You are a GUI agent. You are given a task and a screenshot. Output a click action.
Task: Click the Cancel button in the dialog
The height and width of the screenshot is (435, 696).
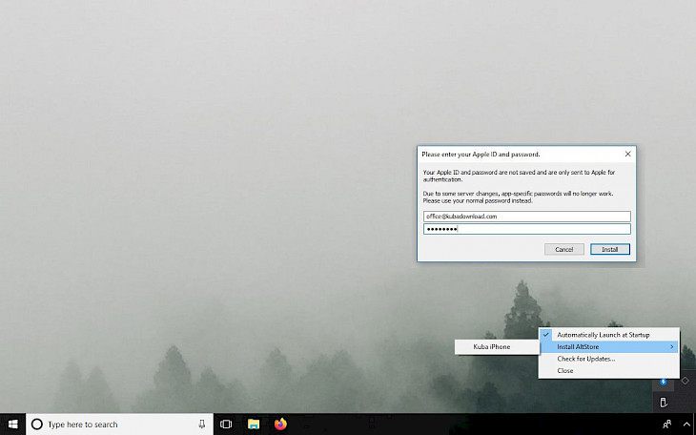tap(564, 249)
